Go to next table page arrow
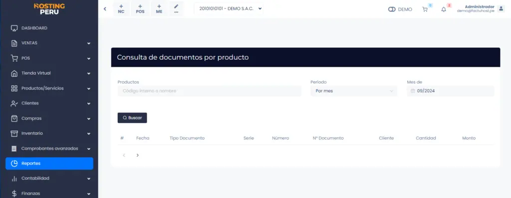 coord(138,155)
